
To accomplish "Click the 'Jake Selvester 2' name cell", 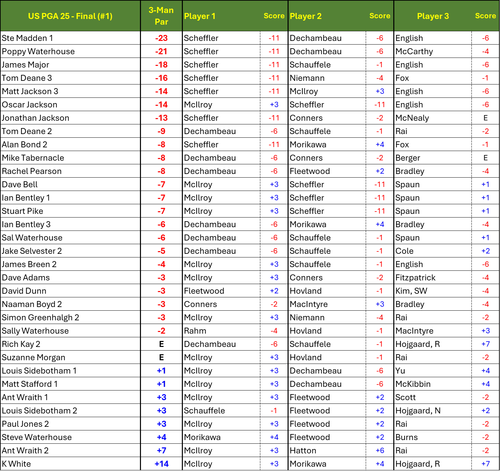I will tap(70, 251).
